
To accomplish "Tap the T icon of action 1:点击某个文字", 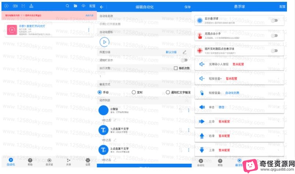I will pos(103,130).
